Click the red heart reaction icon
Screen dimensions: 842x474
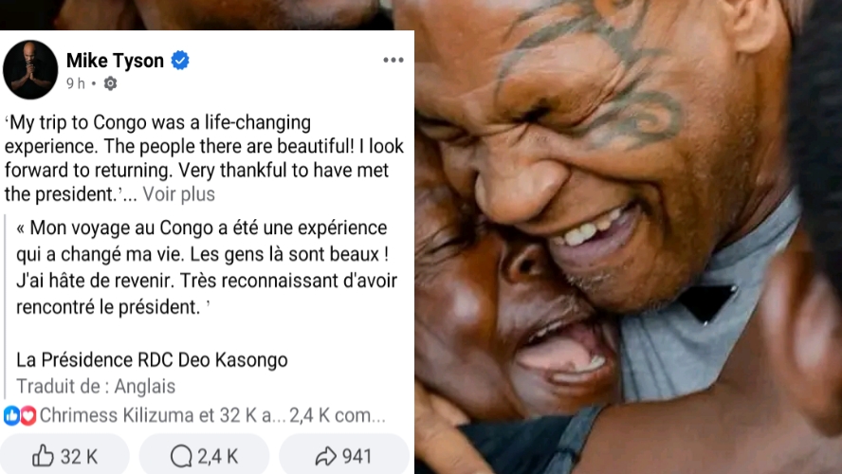[27, 415]
